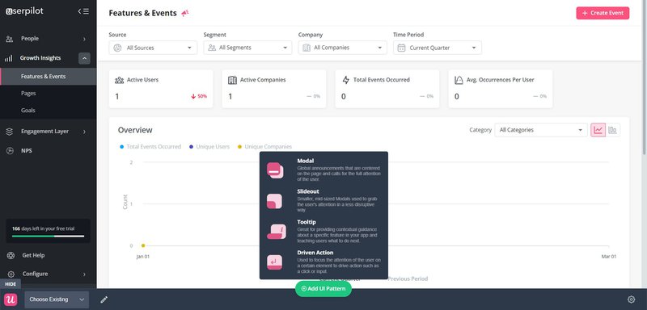Click the Active Users 50% decrease indicator
The image size is (647, 310).
(199, 96)
